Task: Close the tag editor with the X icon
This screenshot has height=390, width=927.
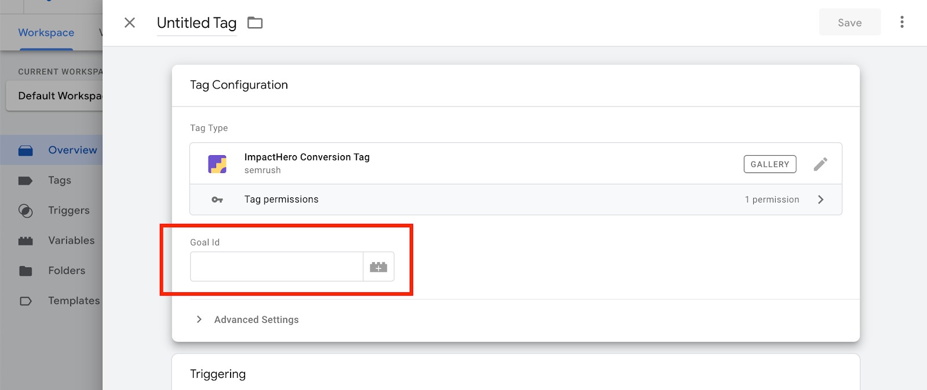Action: pos(130,23)
